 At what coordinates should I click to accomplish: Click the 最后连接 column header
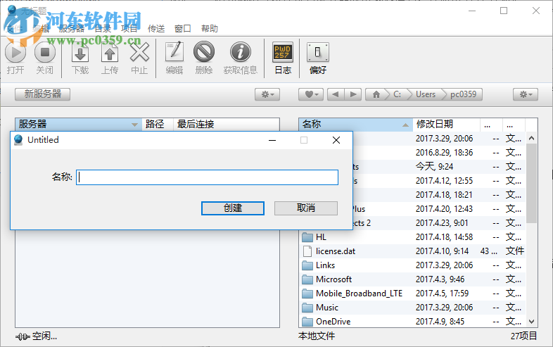(x=227, y=124)
